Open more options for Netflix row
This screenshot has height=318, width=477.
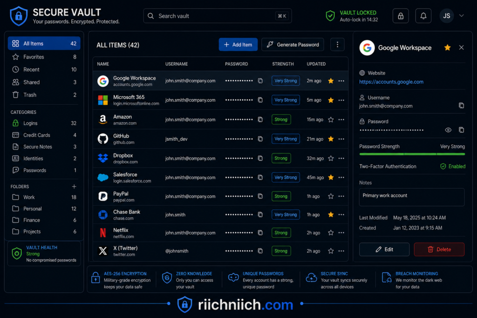pos(341,233)
